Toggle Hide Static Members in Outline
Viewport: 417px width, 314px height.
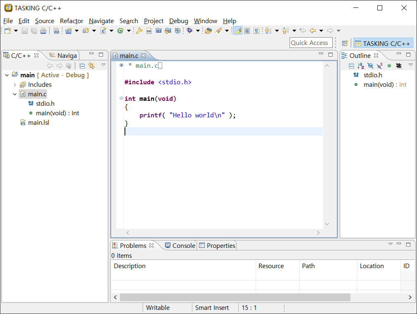point(380,66)
